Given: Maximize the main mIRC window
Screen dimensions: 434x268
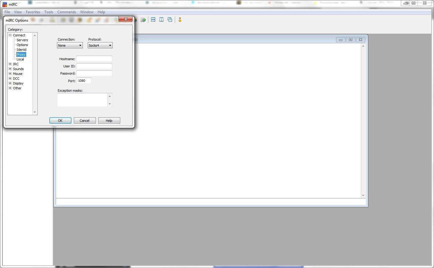Looking at the screenshot, I should coord(414,3).
